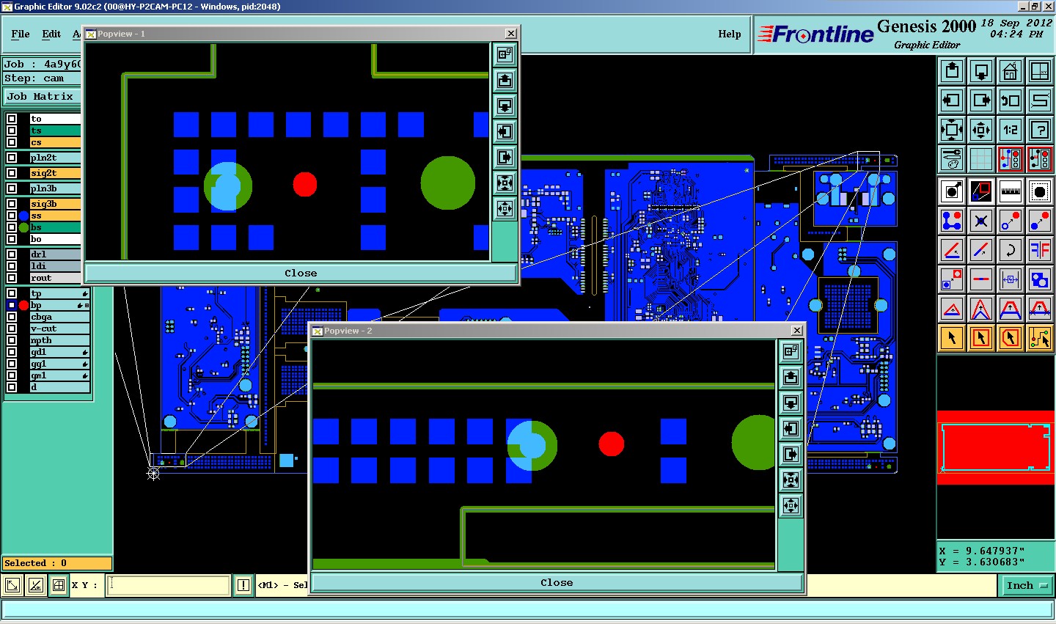Click the question mark box icon
The image size is (1056, 624).
coord(1040,130)
